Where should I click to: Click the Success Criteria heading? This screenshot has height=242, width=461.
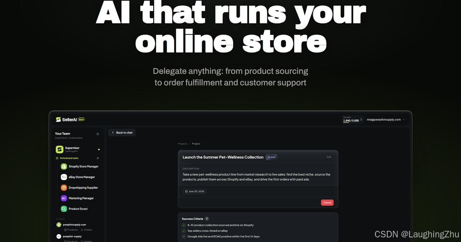192,219
